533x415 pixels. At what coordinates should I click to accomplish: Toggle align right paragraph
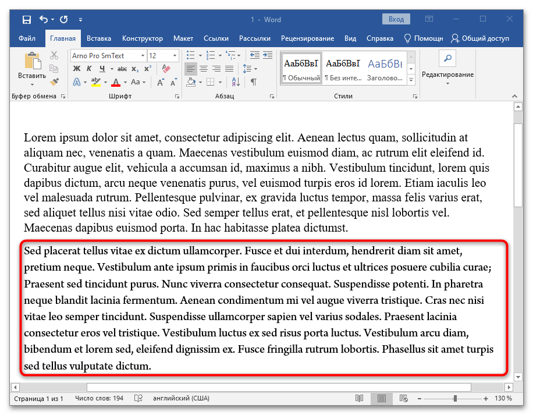[x=216, y=69]
